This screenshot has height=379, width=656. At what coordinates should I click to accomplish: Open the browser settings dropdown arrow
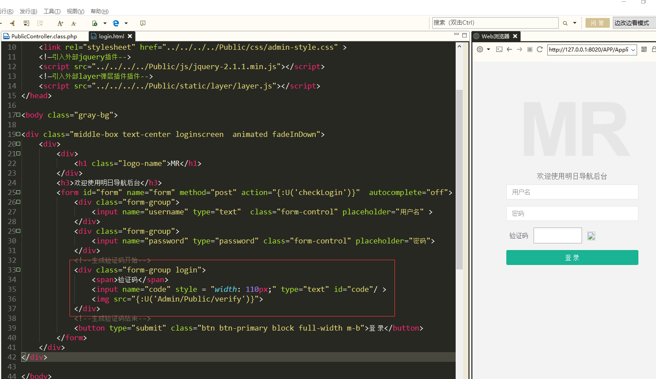pyautogui.click(x=488, y=49)
